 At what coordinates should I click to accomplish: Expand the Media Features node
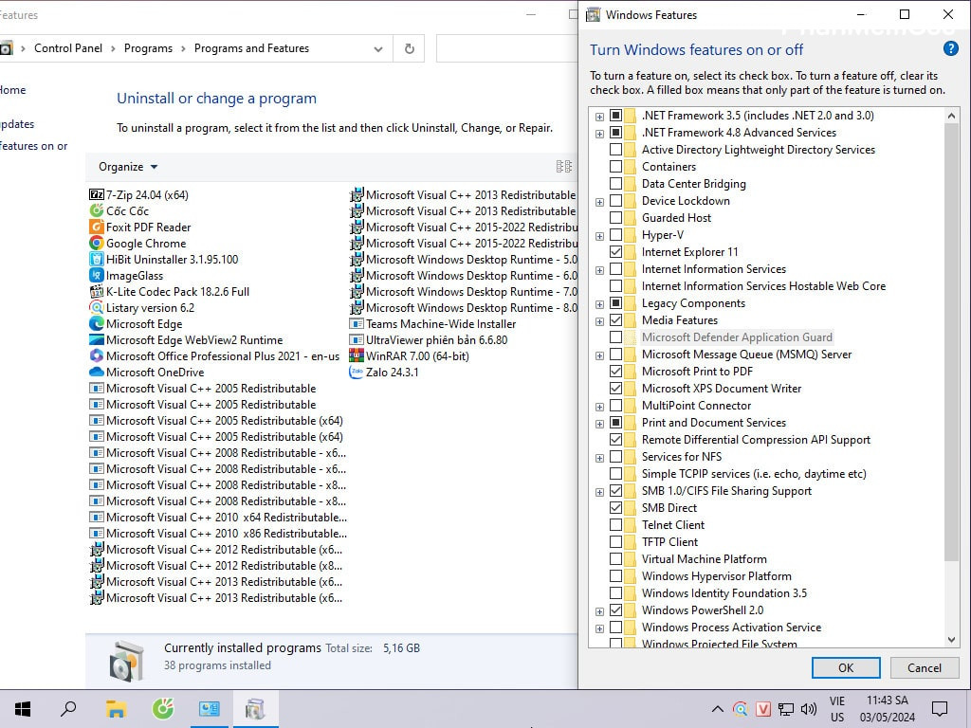599,320
